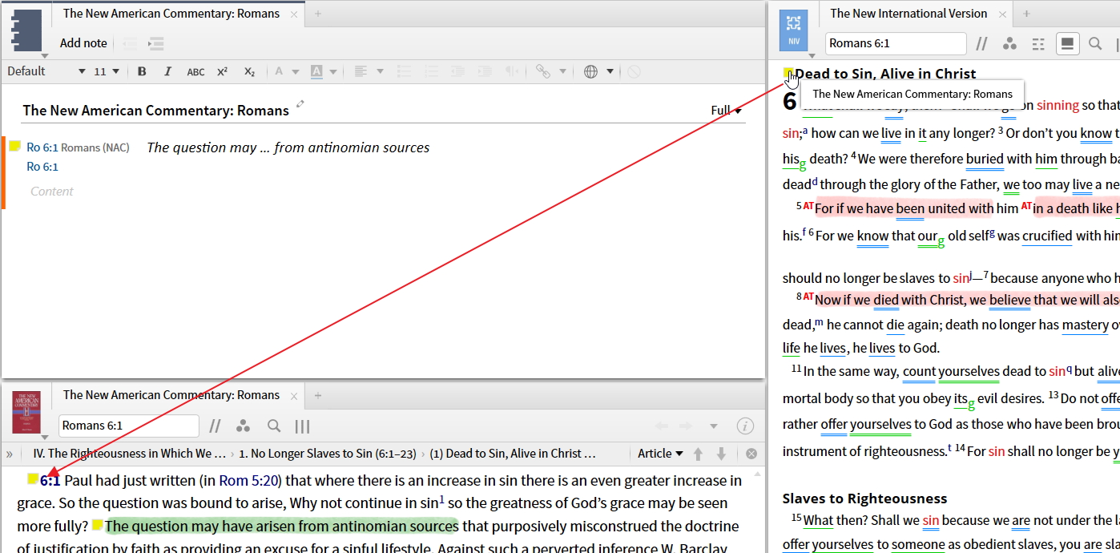The height and width of the screenshot is (553, 1120).
Task: Click breadcrumb (1) Dead to Sin, Alive in Christ
Action: point(513,454)
